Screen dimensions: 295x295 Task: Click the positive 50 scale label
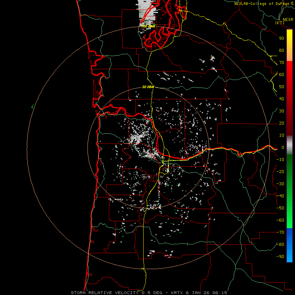tap(282, 87)
